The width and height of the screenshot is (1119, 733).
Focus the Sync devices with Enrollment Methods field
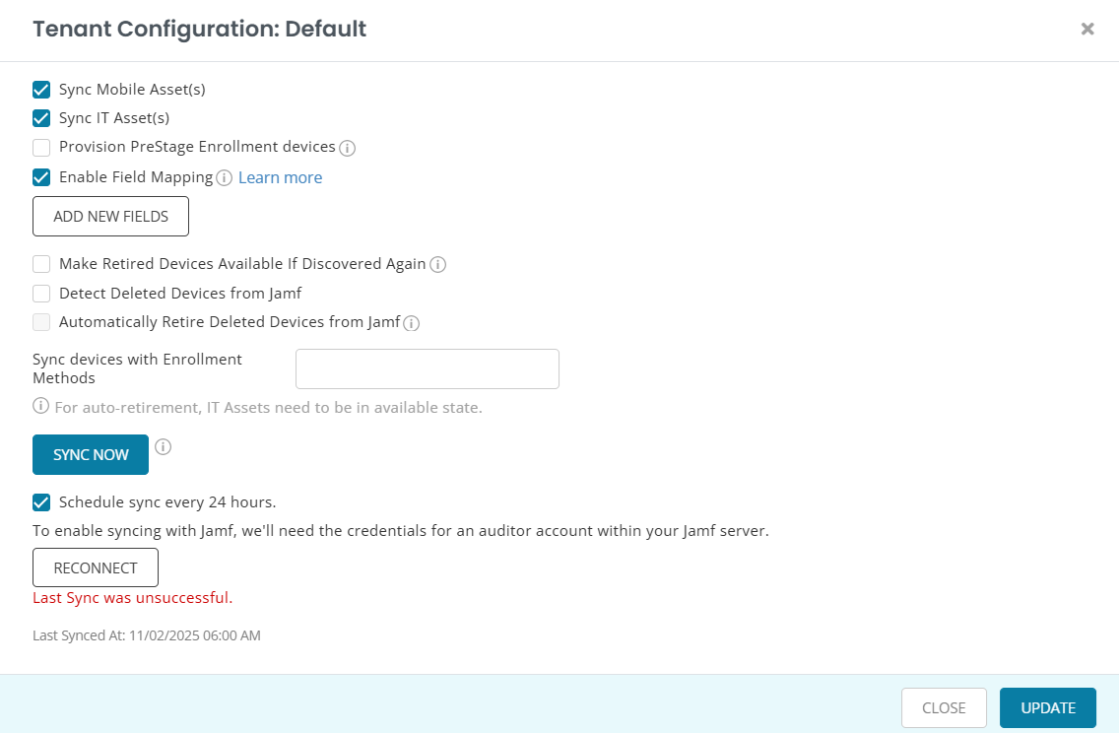427,368
